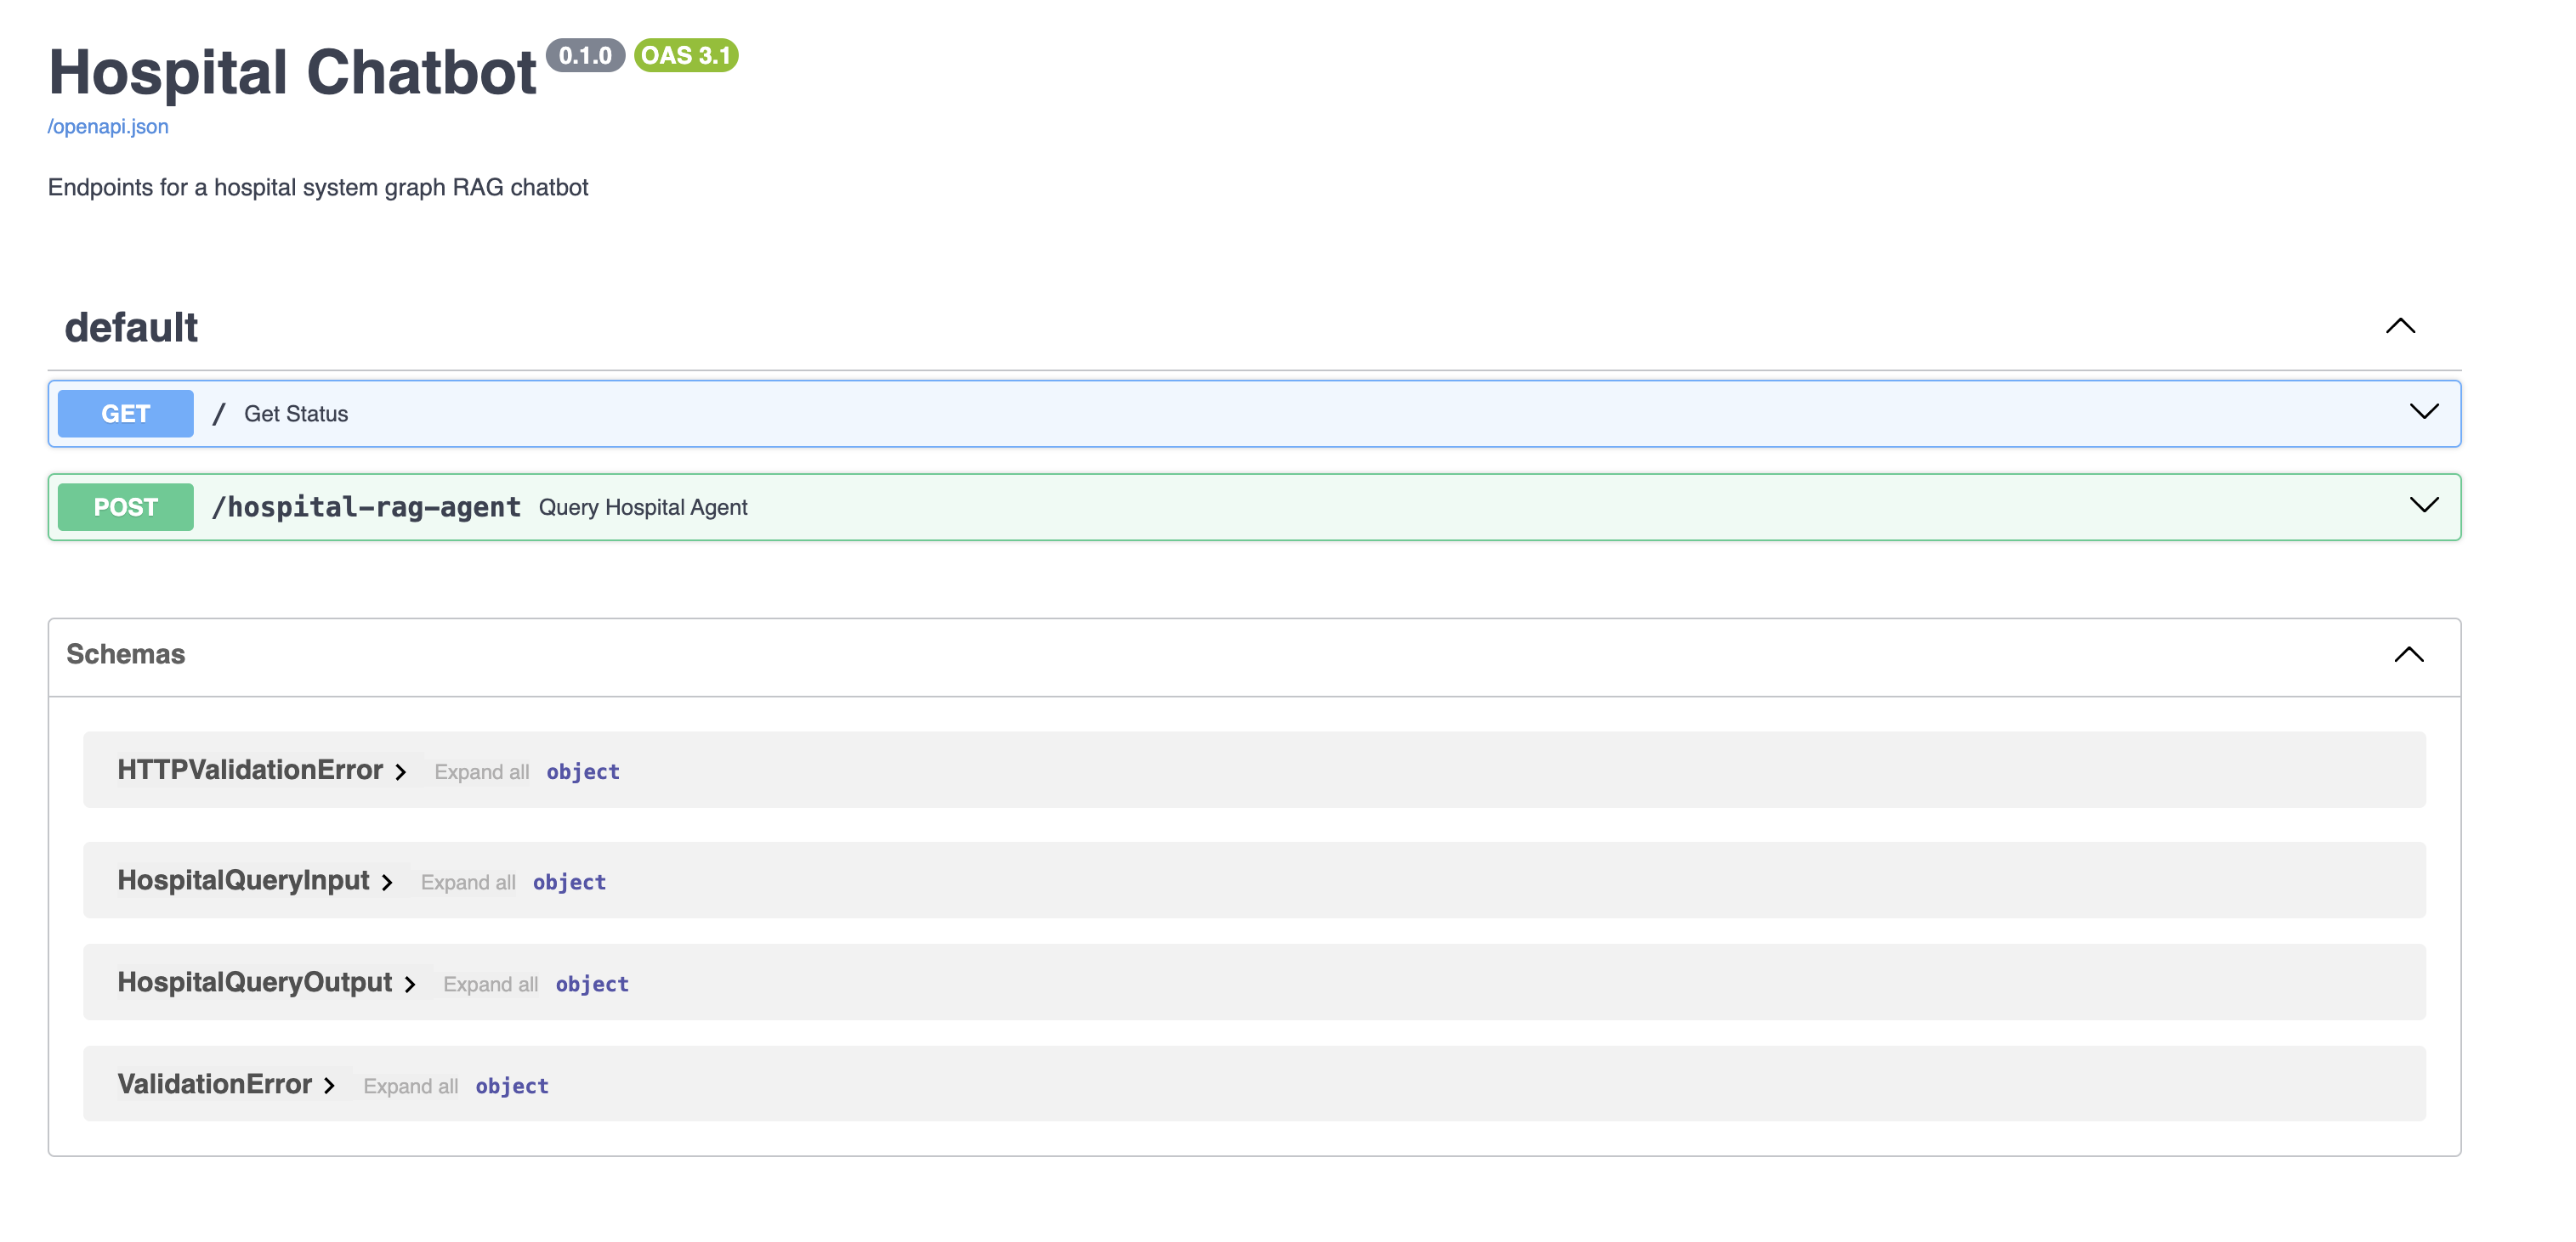Click Expand all for HospitalQueryInput
The image size is (2576, 1242).
[468, 883]
